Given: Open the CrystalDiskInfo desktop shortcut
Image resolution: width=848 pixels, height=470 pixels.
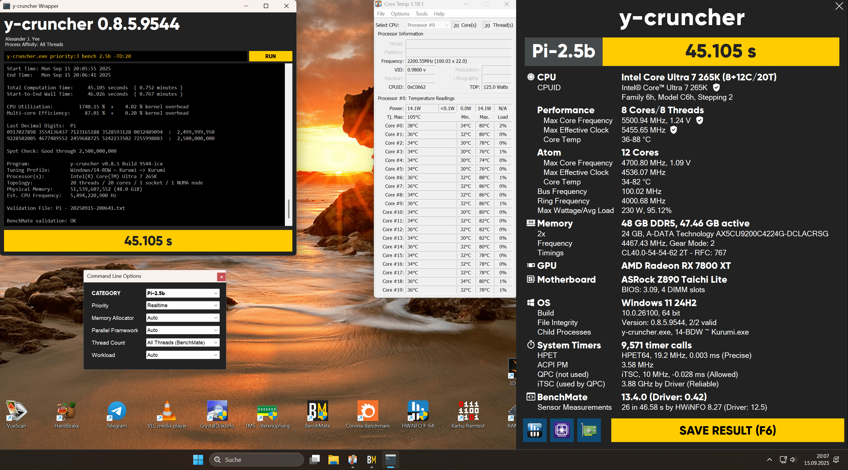Looking at the screenshot, I should point(217,411).
